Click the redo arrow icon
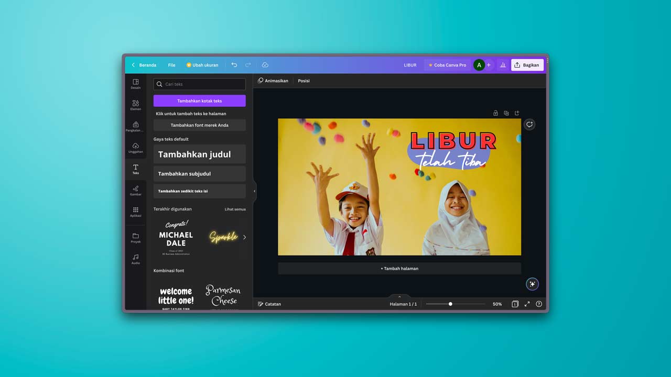671x377 pixels. pyautogui.click(x=248, y=65)
